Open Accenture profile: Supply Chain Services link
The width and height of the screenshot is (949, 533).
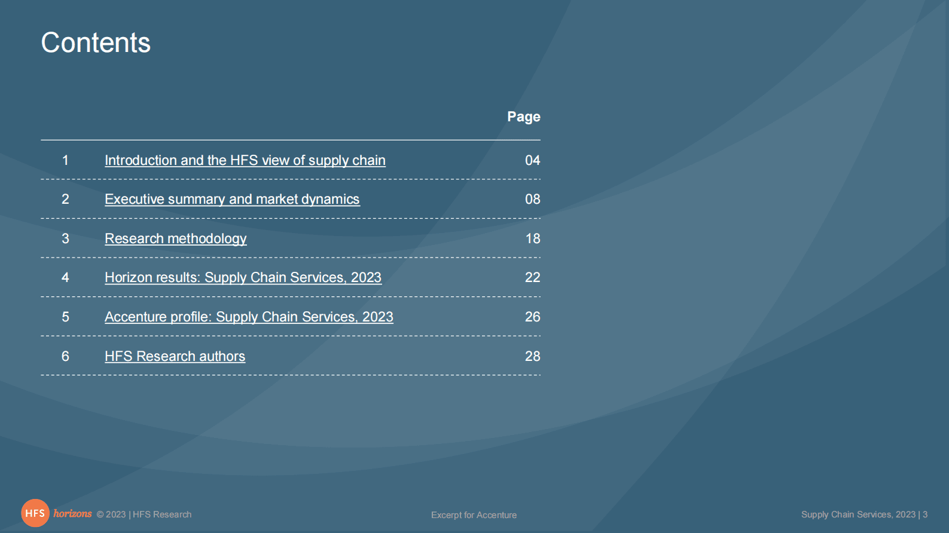249,317
